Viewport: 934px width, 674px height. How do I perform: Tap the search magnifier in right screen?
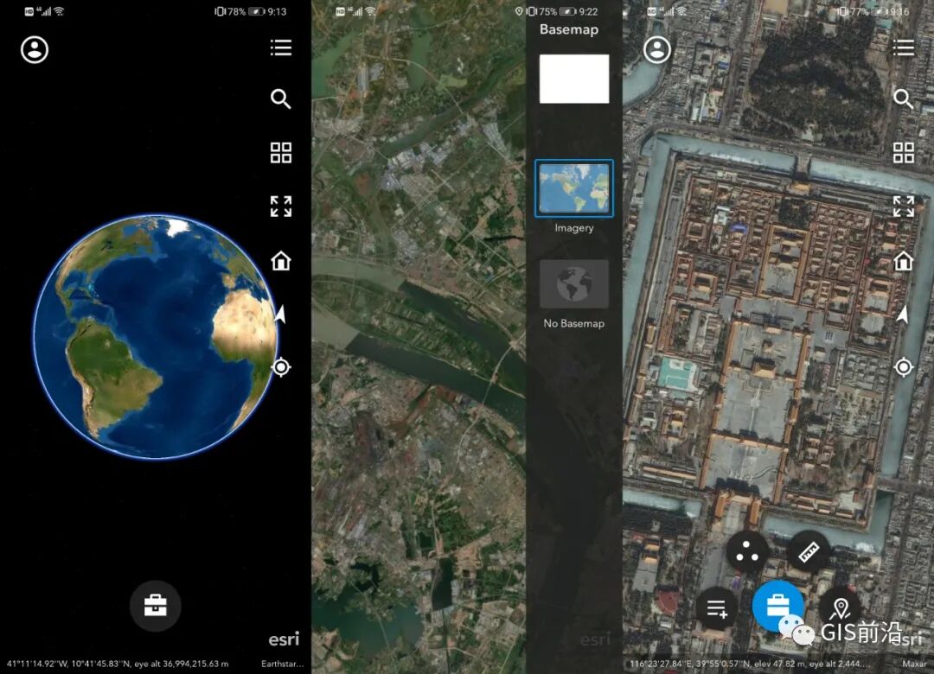(903, 99)
